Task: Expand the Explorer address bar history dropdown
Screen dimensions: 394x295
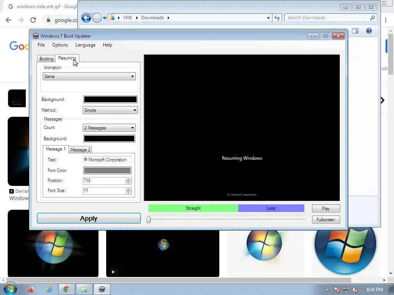Action: pos(268,18)
